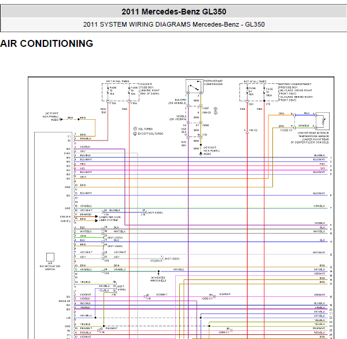Click the circled 1 "3.0L TURBO" legend note
Viewport: 347px width, 339px height.
(143, 129)
